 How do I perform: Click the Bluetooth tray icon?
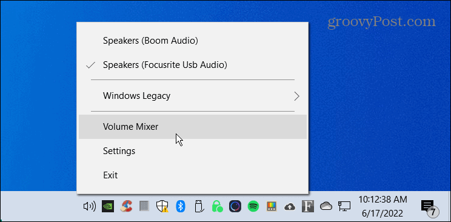(x=181, y=206)
